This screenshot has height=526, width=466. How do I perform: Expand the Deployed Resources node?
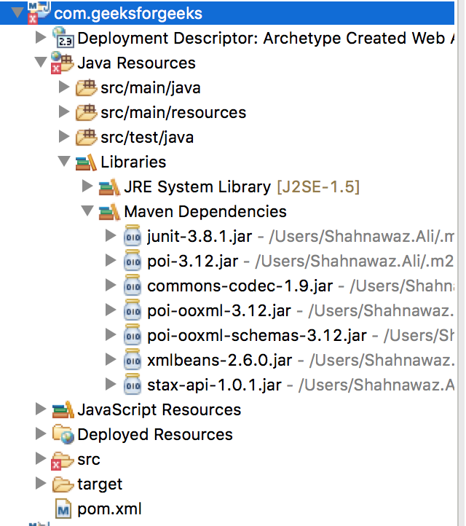coord(41,433)
